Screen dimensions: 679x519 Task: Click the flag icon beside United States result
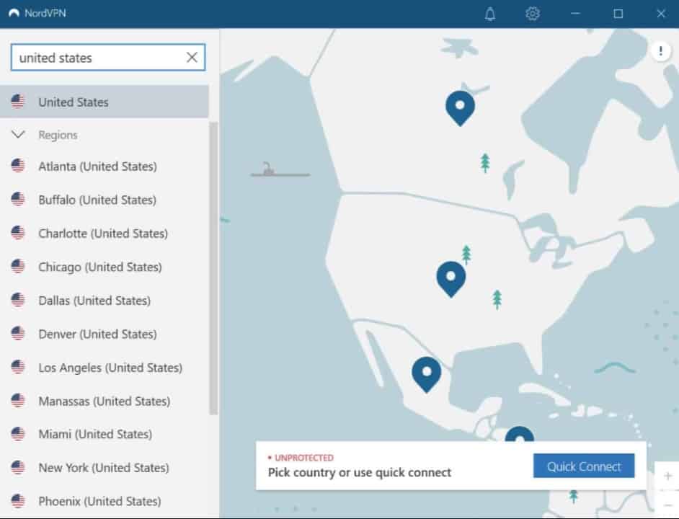pyautogui.click(x=18, y=102)
